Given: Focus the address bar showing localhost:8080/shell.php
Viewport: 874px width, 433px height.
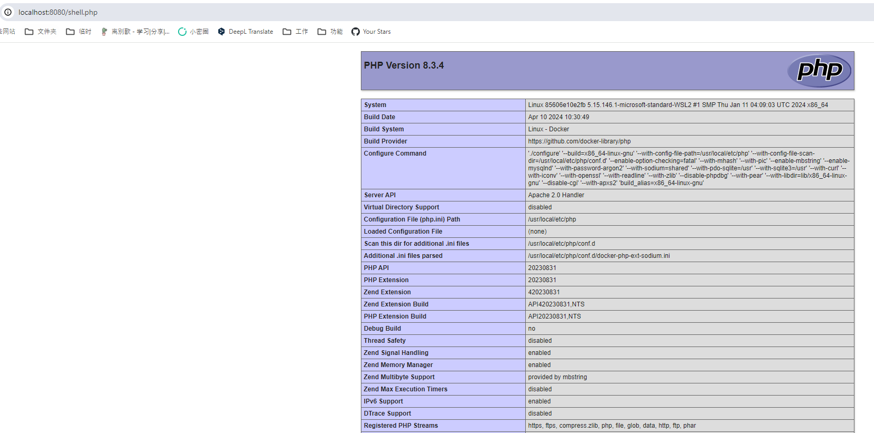Looking at the screenshot, I should coord(211,12).
